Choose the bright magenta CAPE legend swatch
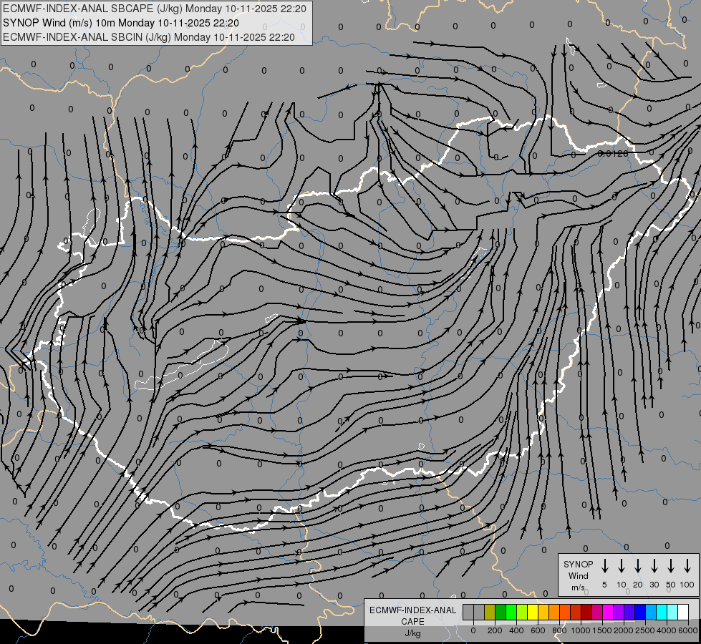Screen dimensions: 701x644 click(x=608, y=612)
